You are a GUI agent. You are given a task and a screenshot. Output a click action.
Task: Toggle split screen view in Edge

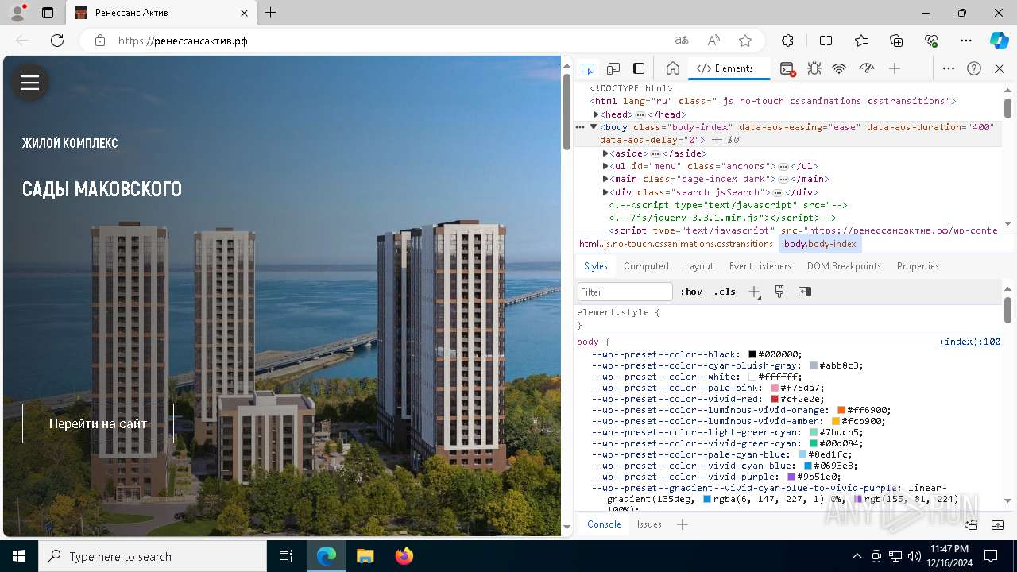[x=826, y=41]
